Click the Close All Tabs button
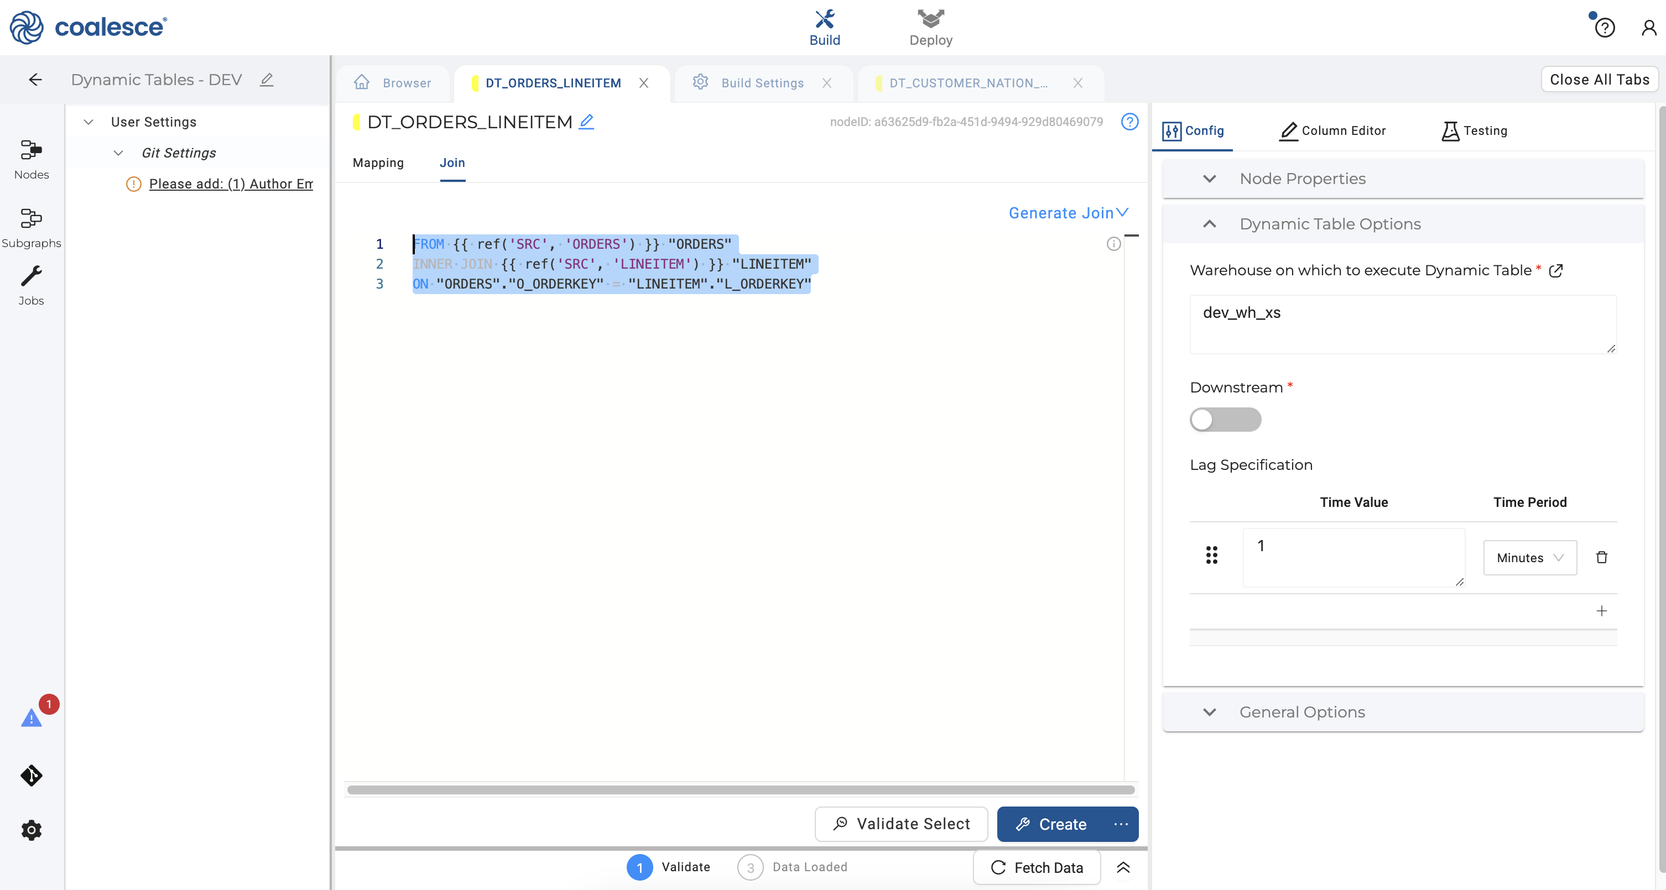Viewport: 1666px width, 890px height. coord(1599,80)
